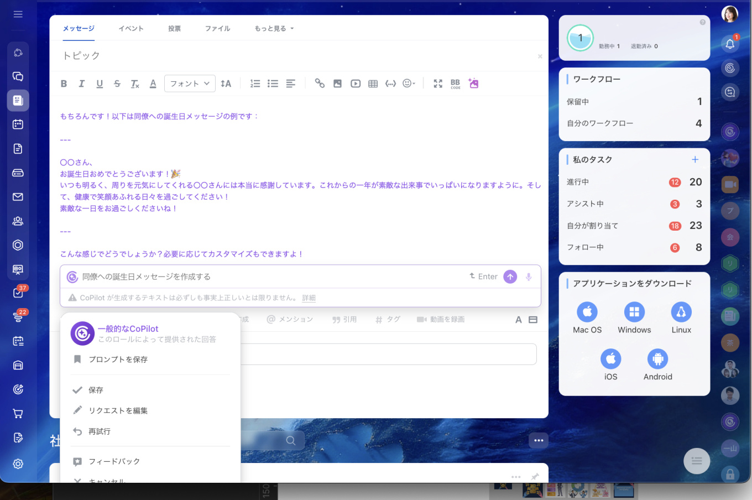752x500 pixels.
Task: Toggle bold formatting
Action: tap(64, 84)
